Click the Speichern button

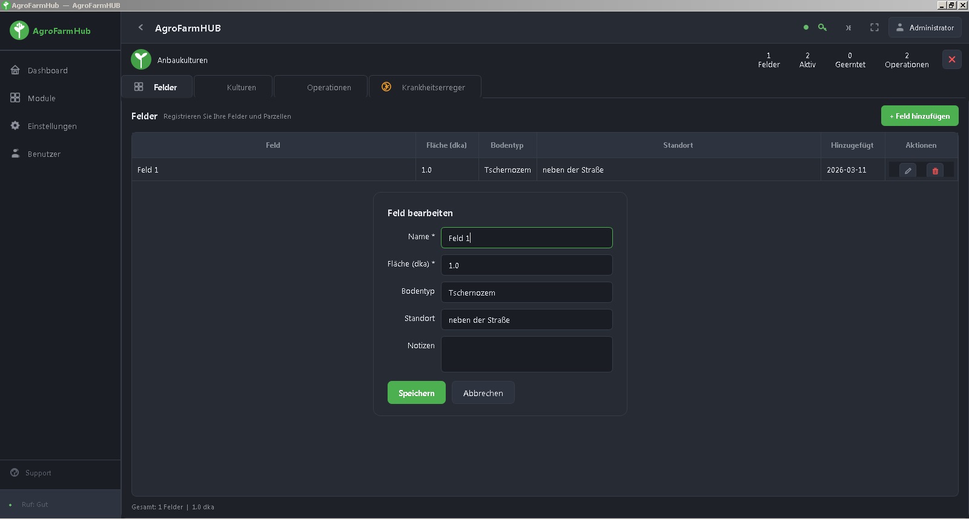(x=416, y=392)
